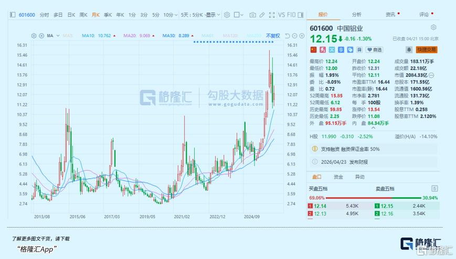Viewport: 456px width, 259px height.
Task: Click the MA indicator settings gear
Action: [x=34, y=36]
